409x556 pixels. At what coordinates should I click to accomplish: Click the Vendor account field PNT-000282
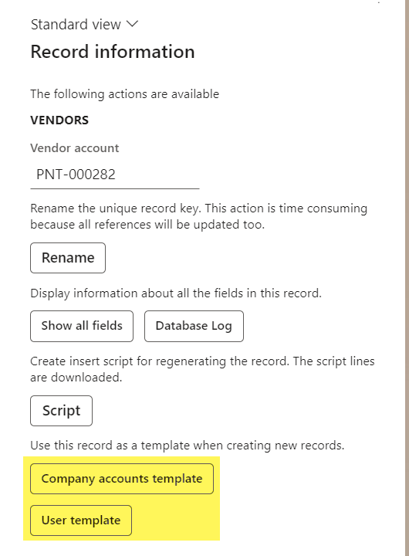pyautogui.click(x=115, y=175)
